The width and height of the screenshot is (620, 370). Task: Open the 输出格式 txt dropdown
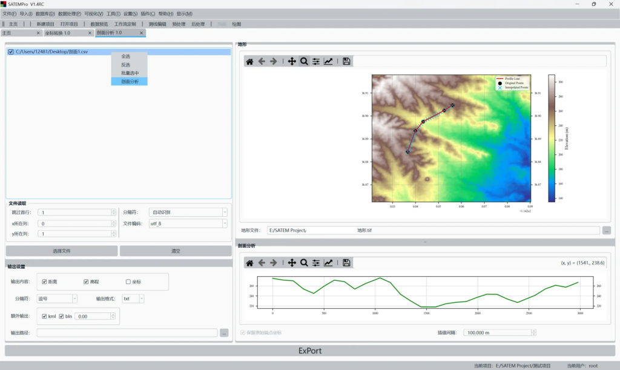tap(133, 299)
